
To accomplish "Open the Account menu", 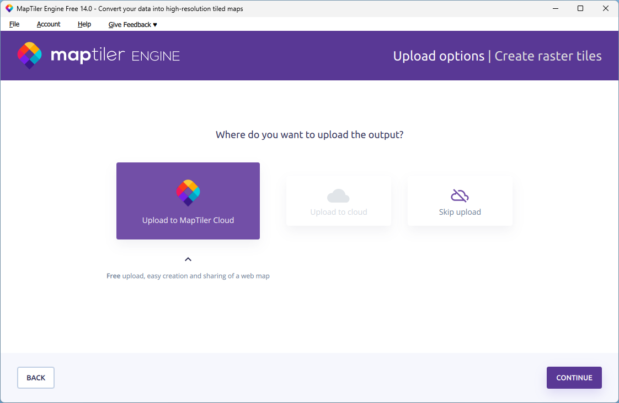I will [49, 24].
